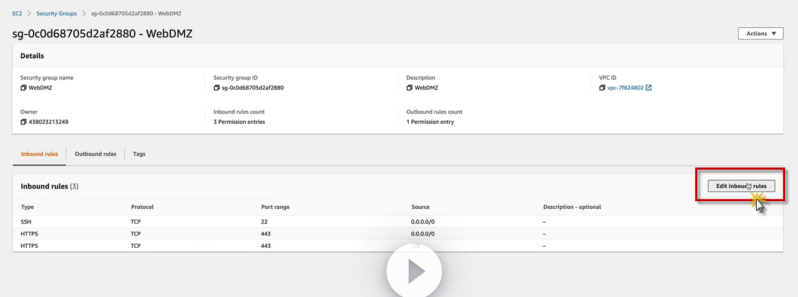The width and height of the screenshot is (798, 297).
Task: Select '1 Permission entry' text
Action: point(430,122)
